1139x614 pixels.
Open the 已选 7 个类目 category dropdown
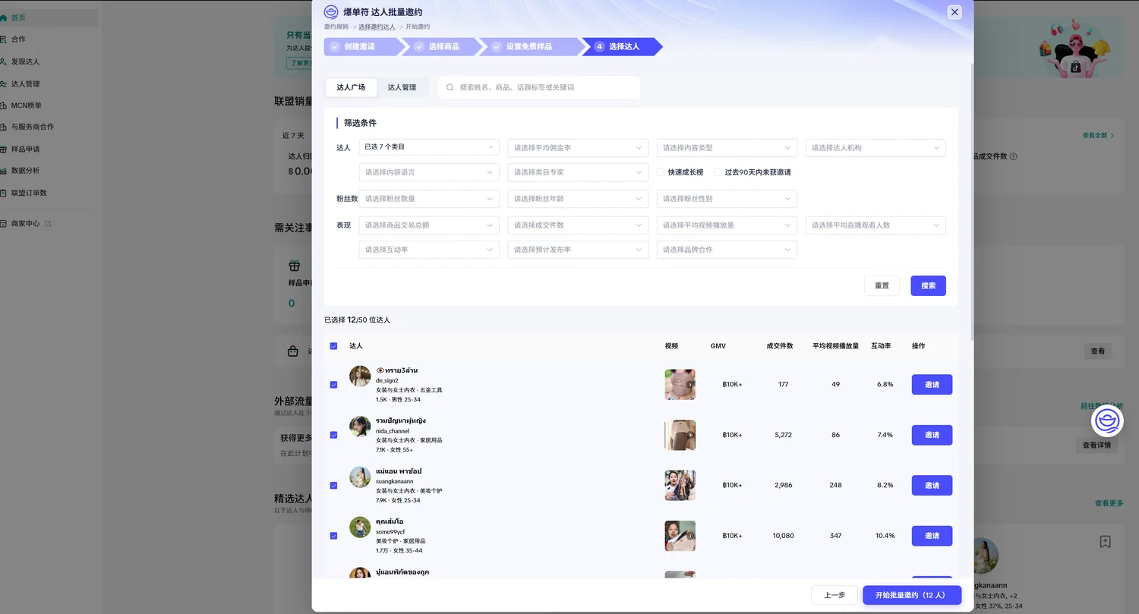click(x=429, y=147)
